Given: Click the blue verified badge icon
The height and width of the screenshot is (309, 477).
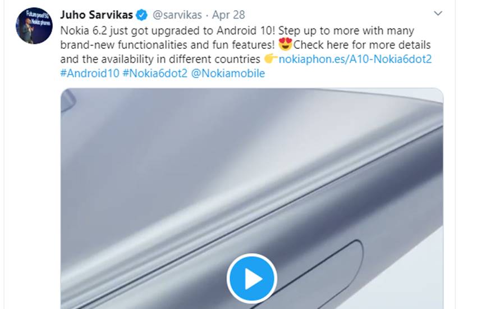Looking at the screenshot, I should point(141,15).
